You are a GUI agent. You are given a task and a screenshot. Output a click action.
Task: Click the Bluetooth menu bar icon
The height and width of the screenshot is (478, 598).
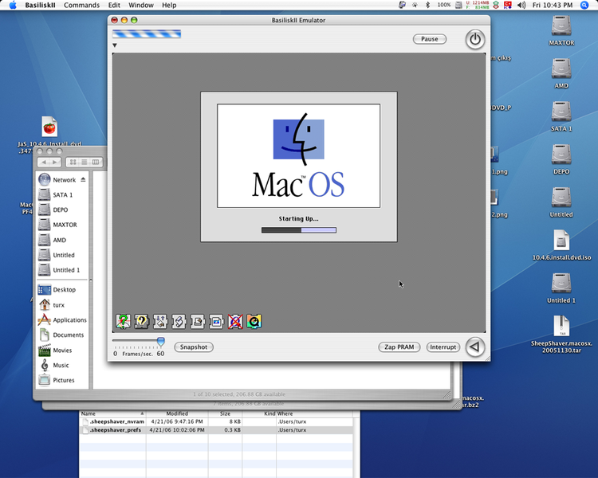[x=427, y=5]
